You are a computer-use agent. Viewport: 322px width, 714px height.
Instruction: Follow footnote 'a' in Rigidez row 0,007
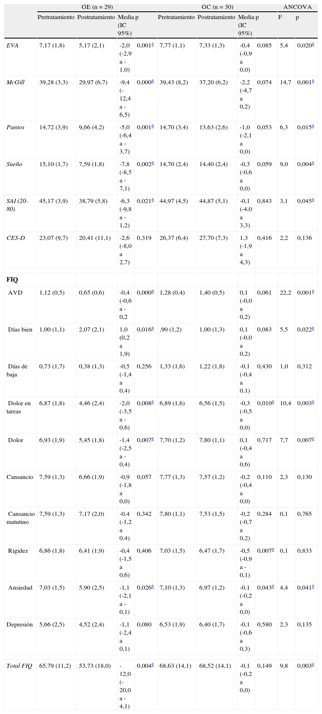click(x=273, y=550)
